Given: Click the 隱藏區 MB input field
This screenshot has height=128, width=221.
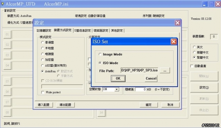Looking at the screenshot, I should (141, 89).
